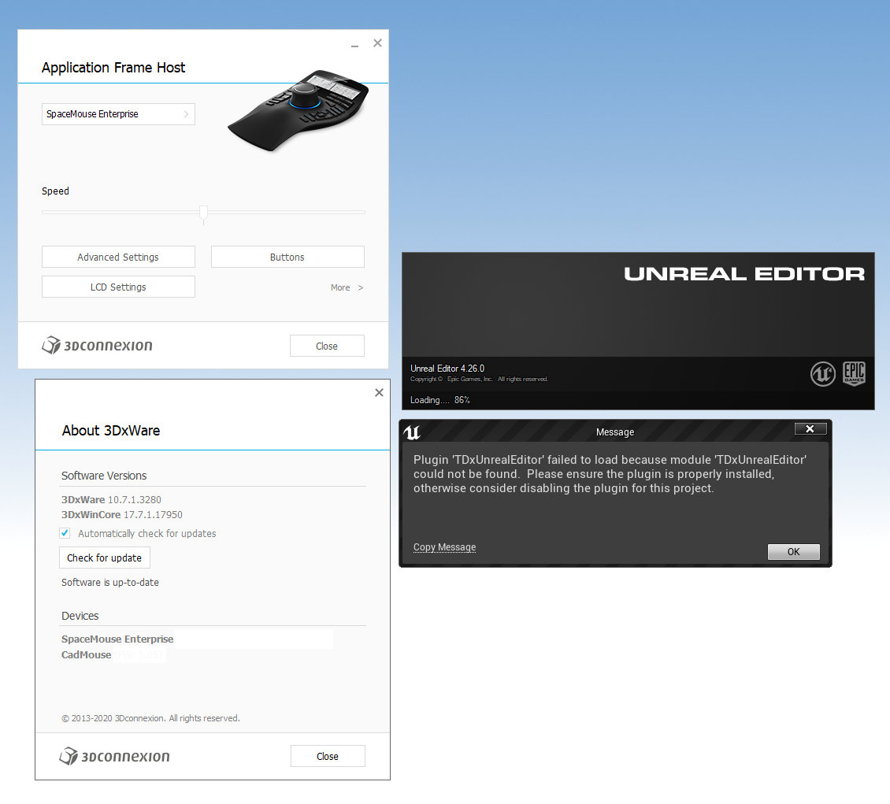
Task: Click the plugin TDxUnrealEditor error message text
Action: pyautogui.click(x=610, y=474)
